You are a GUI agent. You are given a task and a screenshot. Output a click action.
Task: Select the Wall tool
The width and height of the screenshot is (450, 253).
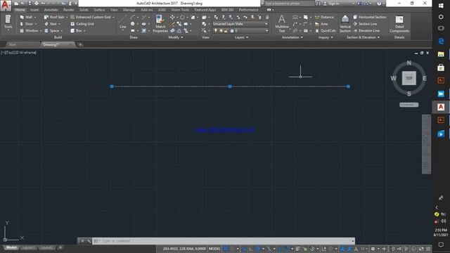[x=26, y=17]
